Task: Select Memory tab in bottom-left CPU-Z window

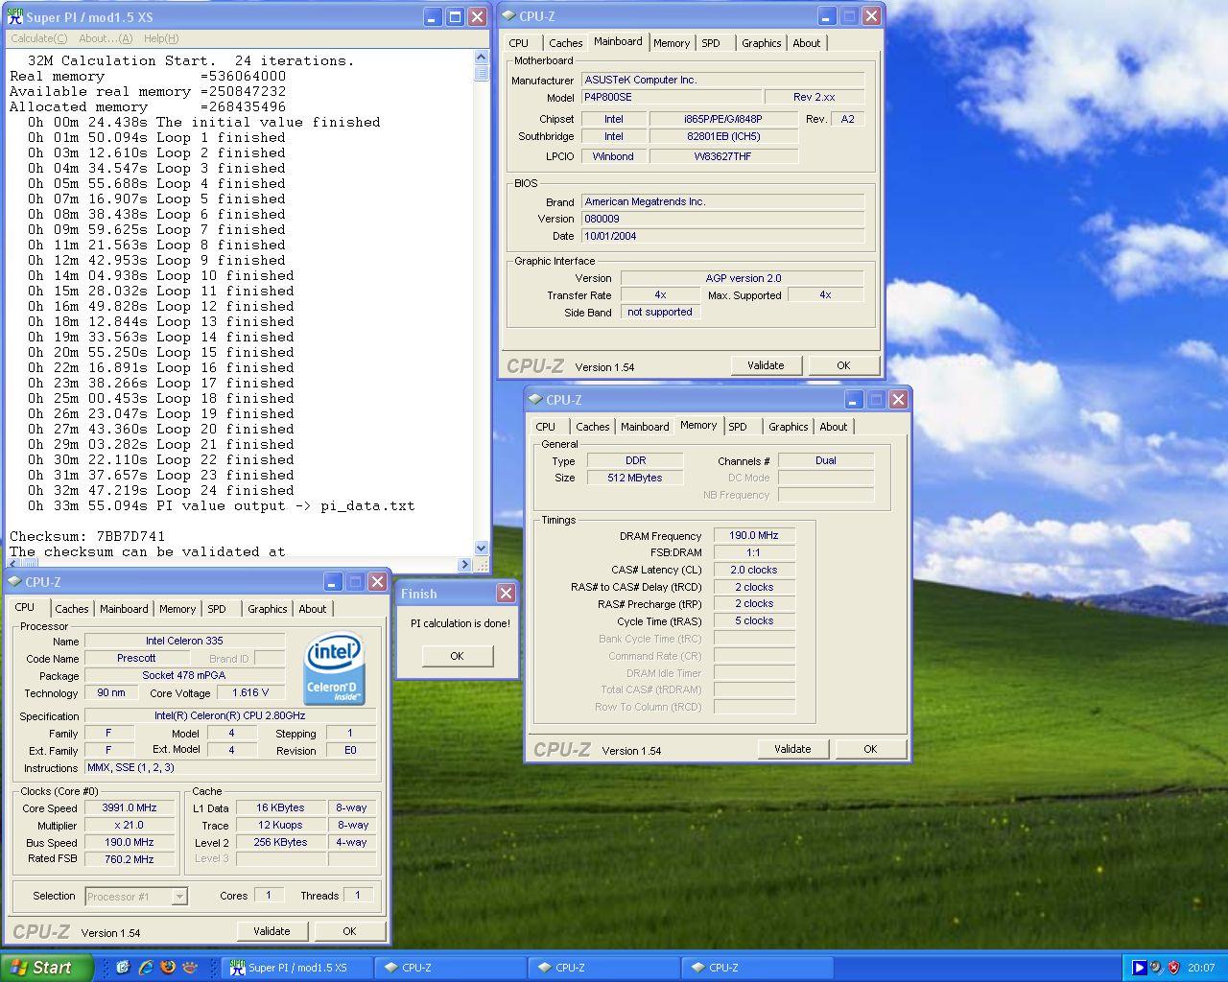Action: click(x=177, y=609)
